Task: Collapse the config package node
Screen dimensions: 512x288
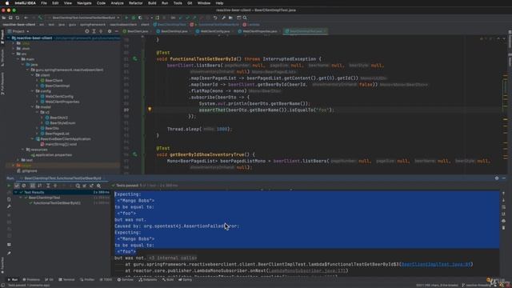Action: 33,91
